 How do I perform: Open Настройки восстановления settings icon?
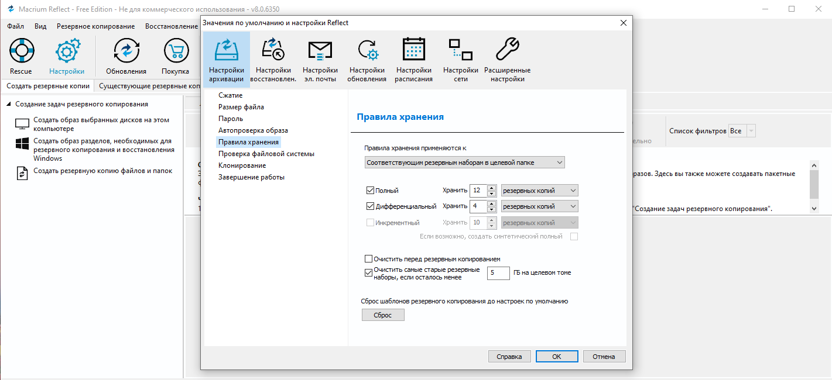point(273,50)
